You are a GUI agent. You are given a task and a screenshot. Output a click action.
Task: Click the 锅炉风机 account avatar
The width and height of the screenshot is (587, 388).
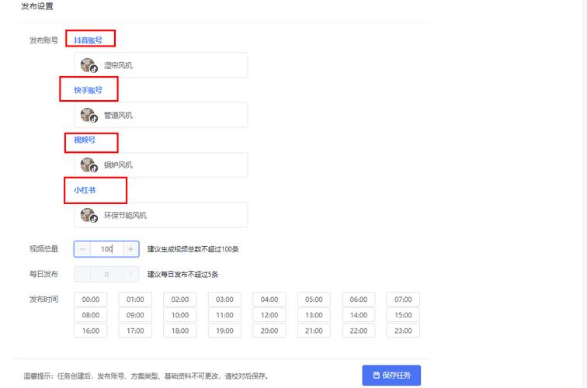click(89, 165)
